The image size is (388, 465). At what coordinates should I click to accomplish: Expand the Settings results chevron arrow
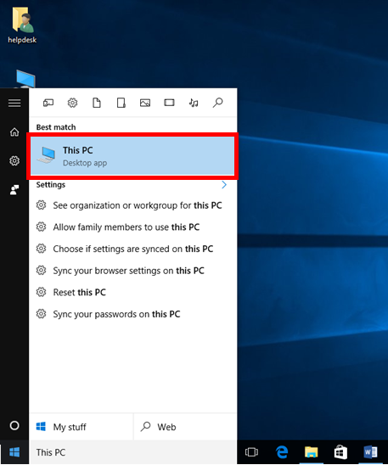[x=224, y=185]
